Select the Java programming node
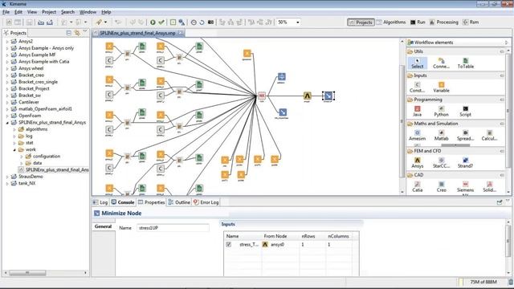Image resolution: width=514 pixels, height=289 pixels. click(x=418, y=112)
